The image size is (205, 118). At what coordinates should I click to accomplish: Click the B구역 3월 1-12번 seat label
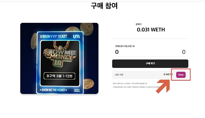(59, 76)
